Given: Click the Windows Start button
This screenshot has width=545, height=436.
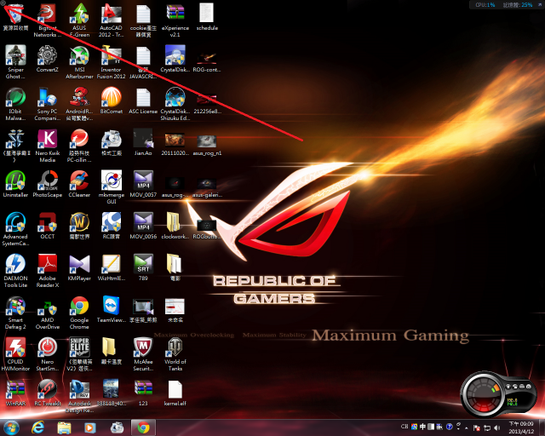Looking at the screenshot, I should pos(11,427).
